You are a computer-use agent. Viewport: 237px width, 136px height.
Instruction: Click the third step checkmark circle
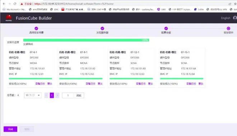tap(166, 28)
